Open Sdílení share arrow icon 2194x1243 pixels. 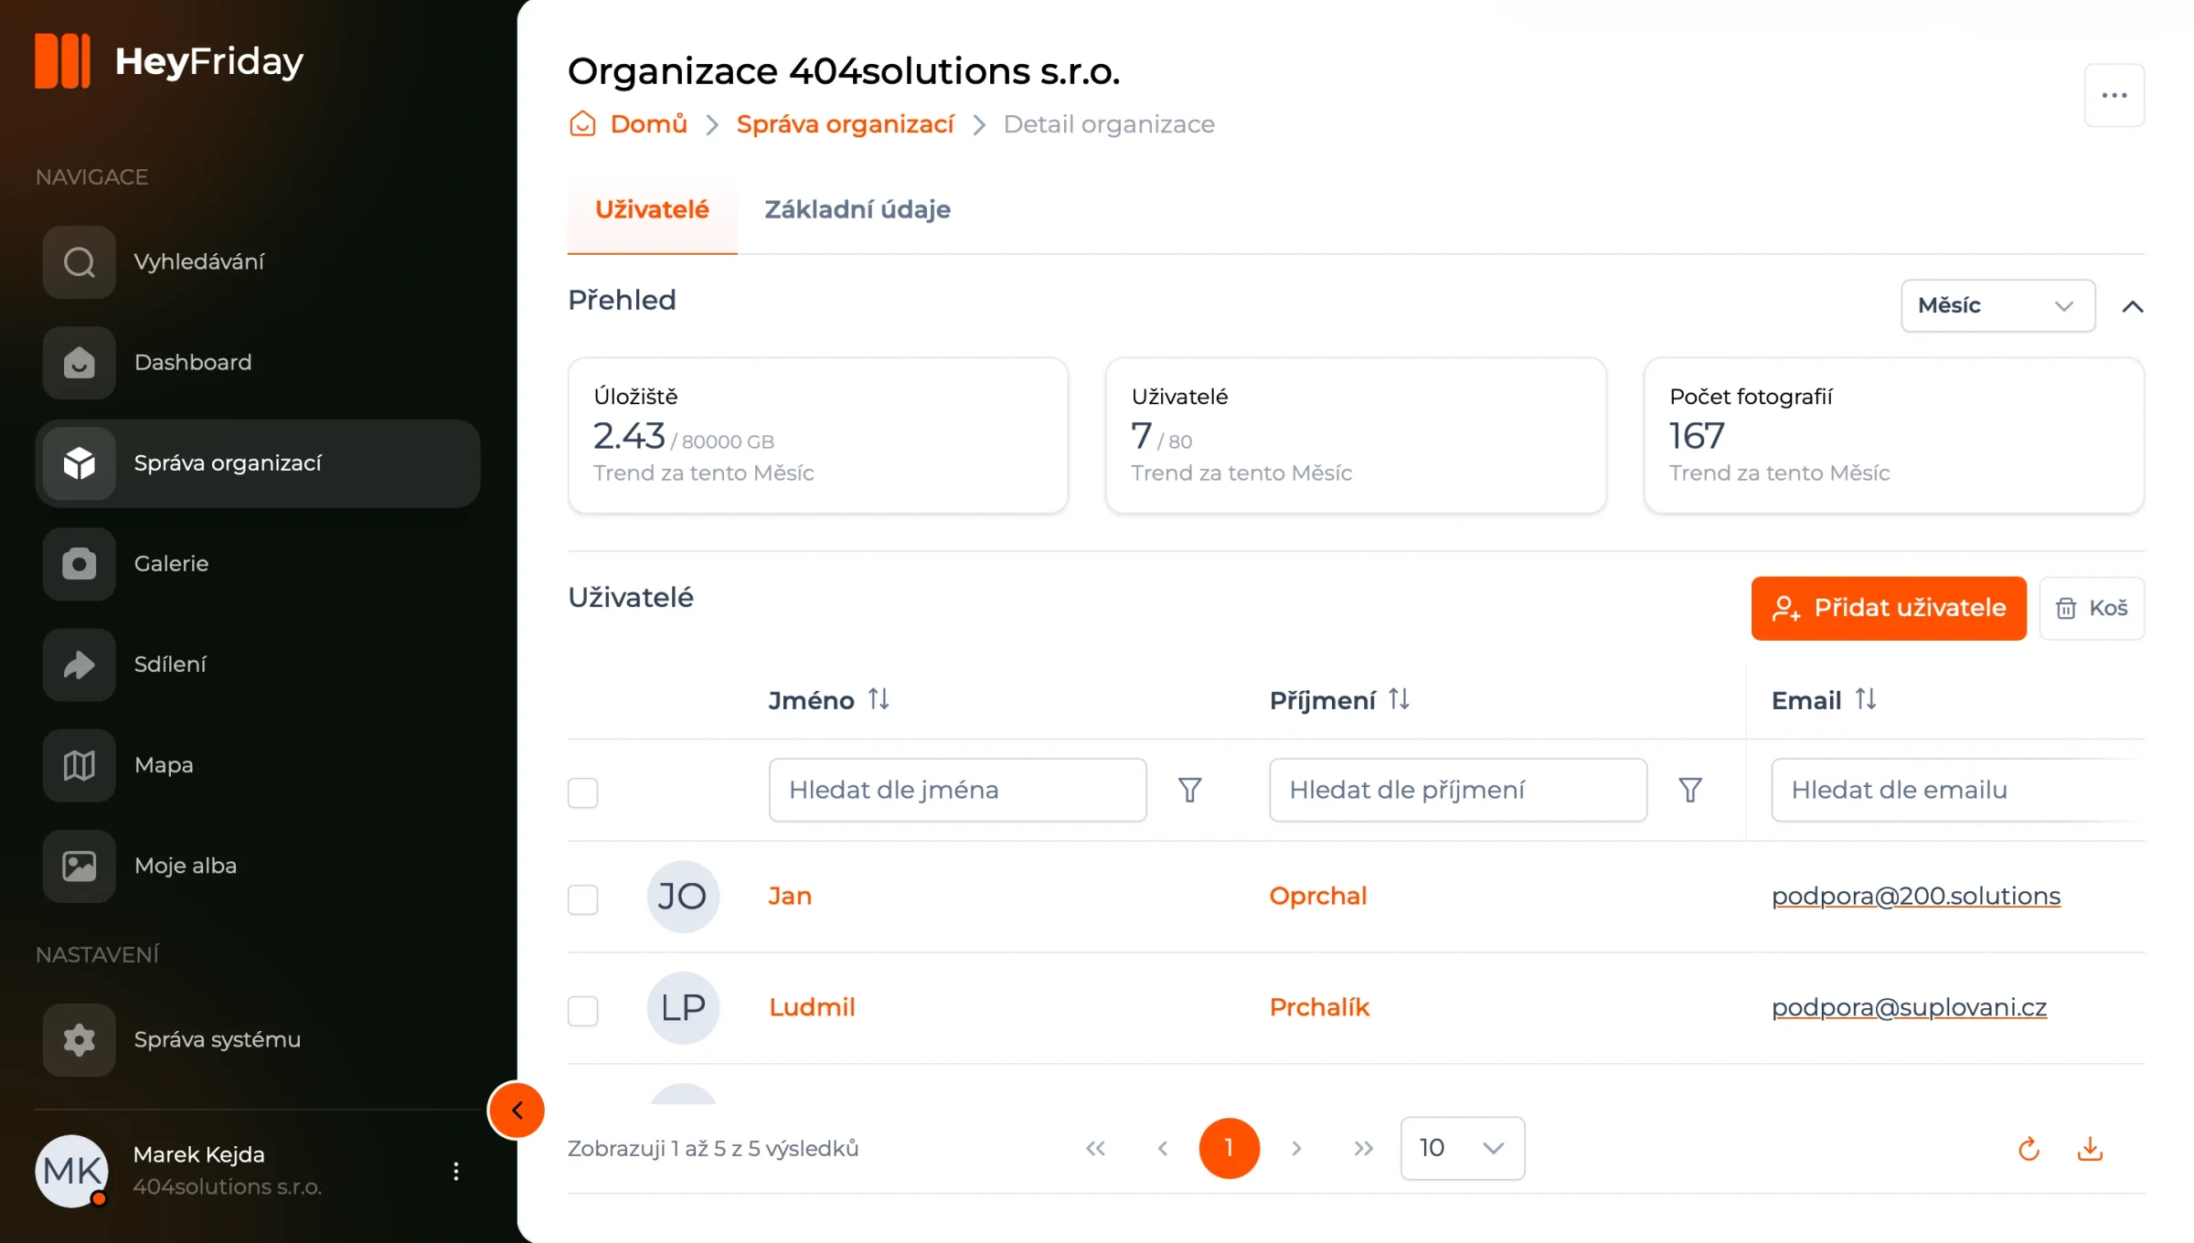80,664
